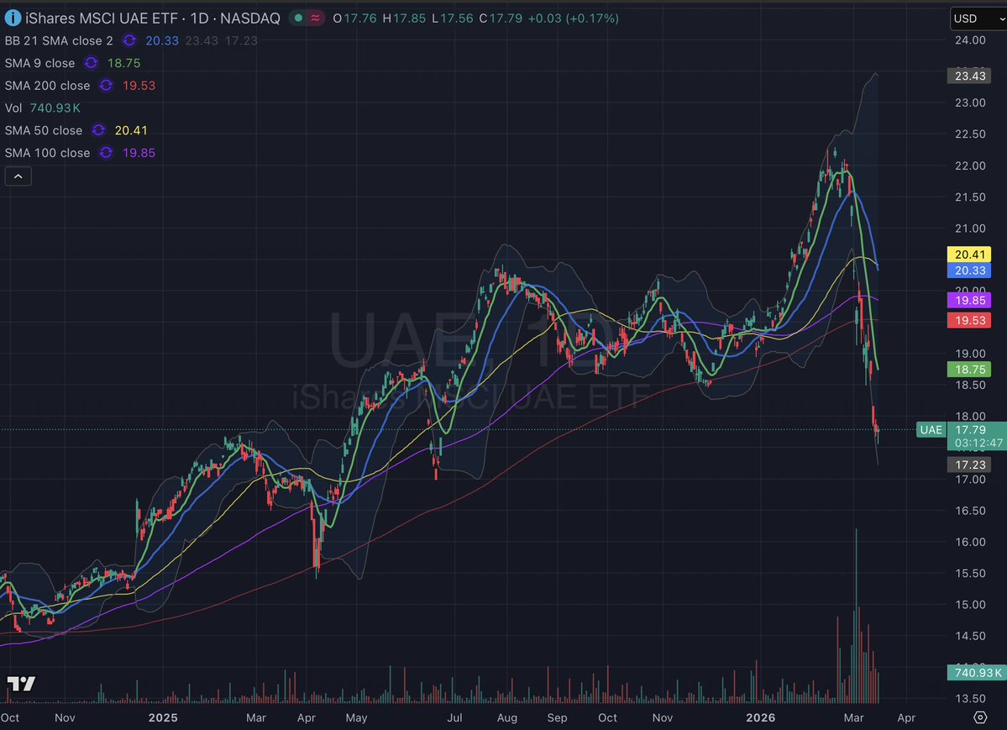This screenshot has height=730, width=1007.
Task: Click the 2025 label on the time axis
Action: [162, 717]
